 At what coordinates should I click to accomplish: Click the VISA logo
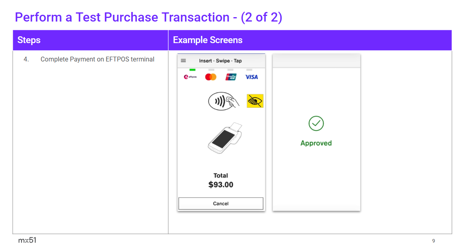(251, 77)
